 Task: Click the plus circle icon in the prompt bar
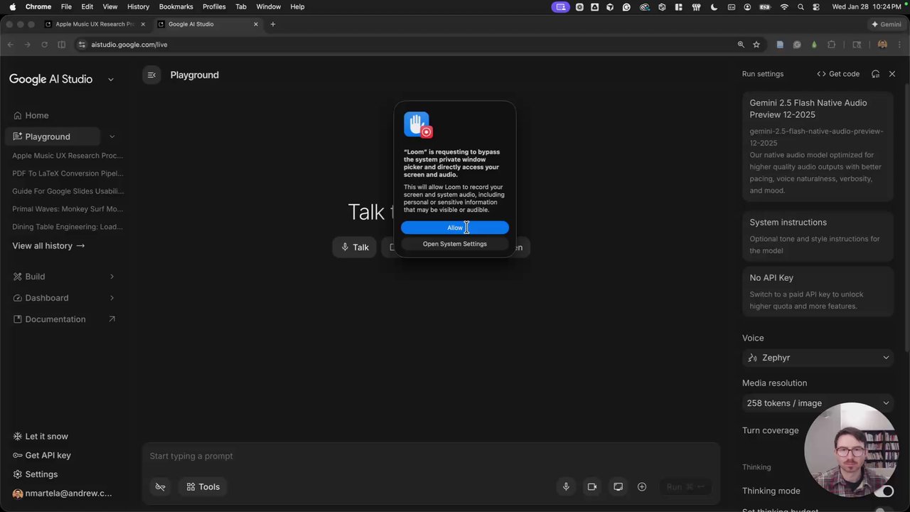click(642, 487)
